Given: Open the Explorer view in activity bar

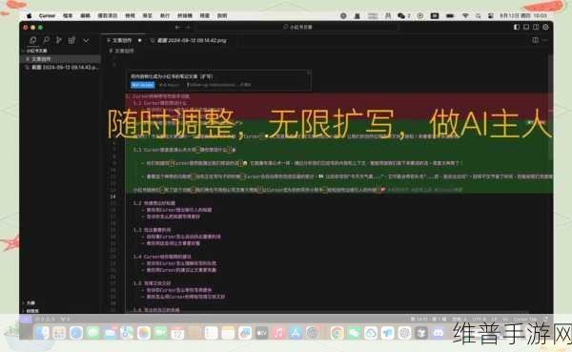Looking at the screenshot, I should (32, 40).
